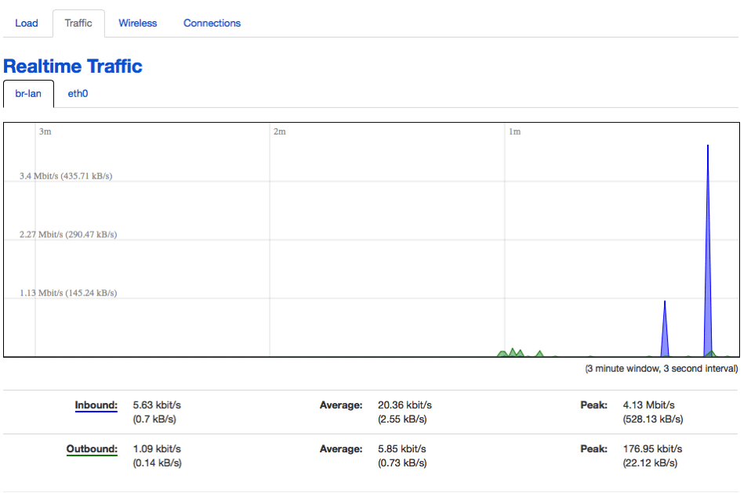Click the 2m time marker
Viewport: 751px width, 493px height.
coord(279,131)
